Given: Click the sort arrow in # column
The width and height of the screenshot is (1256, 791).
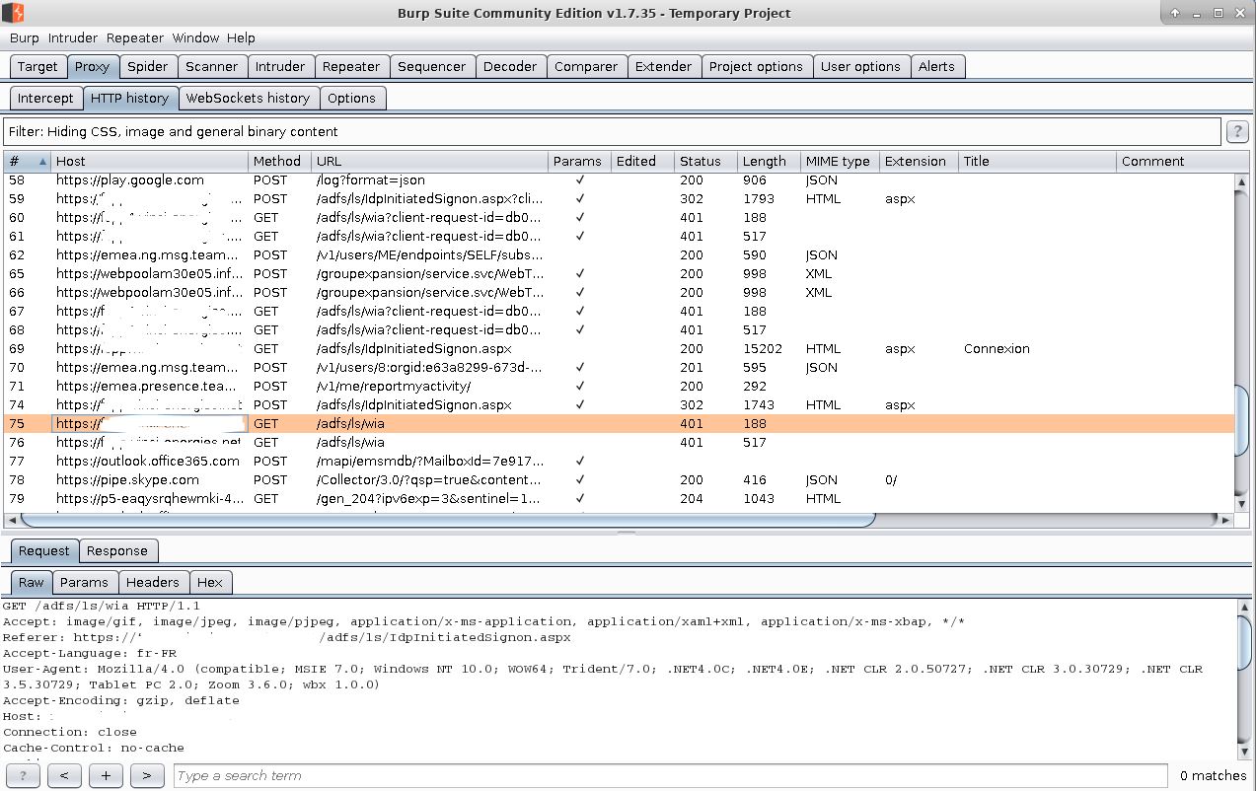Looking at the screenshot, I should (42, 161).
